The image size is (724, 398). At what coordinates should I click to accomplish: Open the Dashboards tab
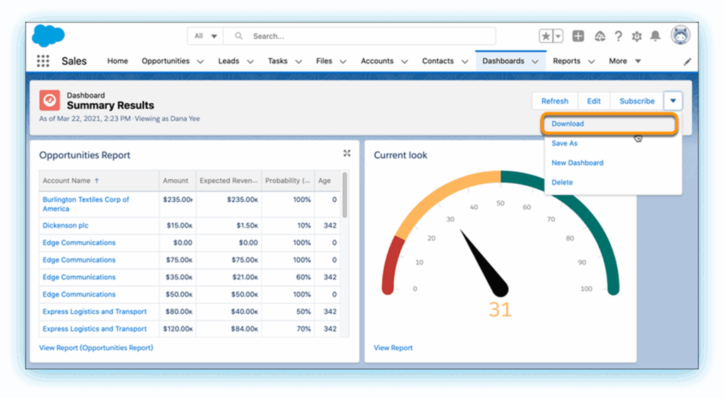(x=503, y=61)
